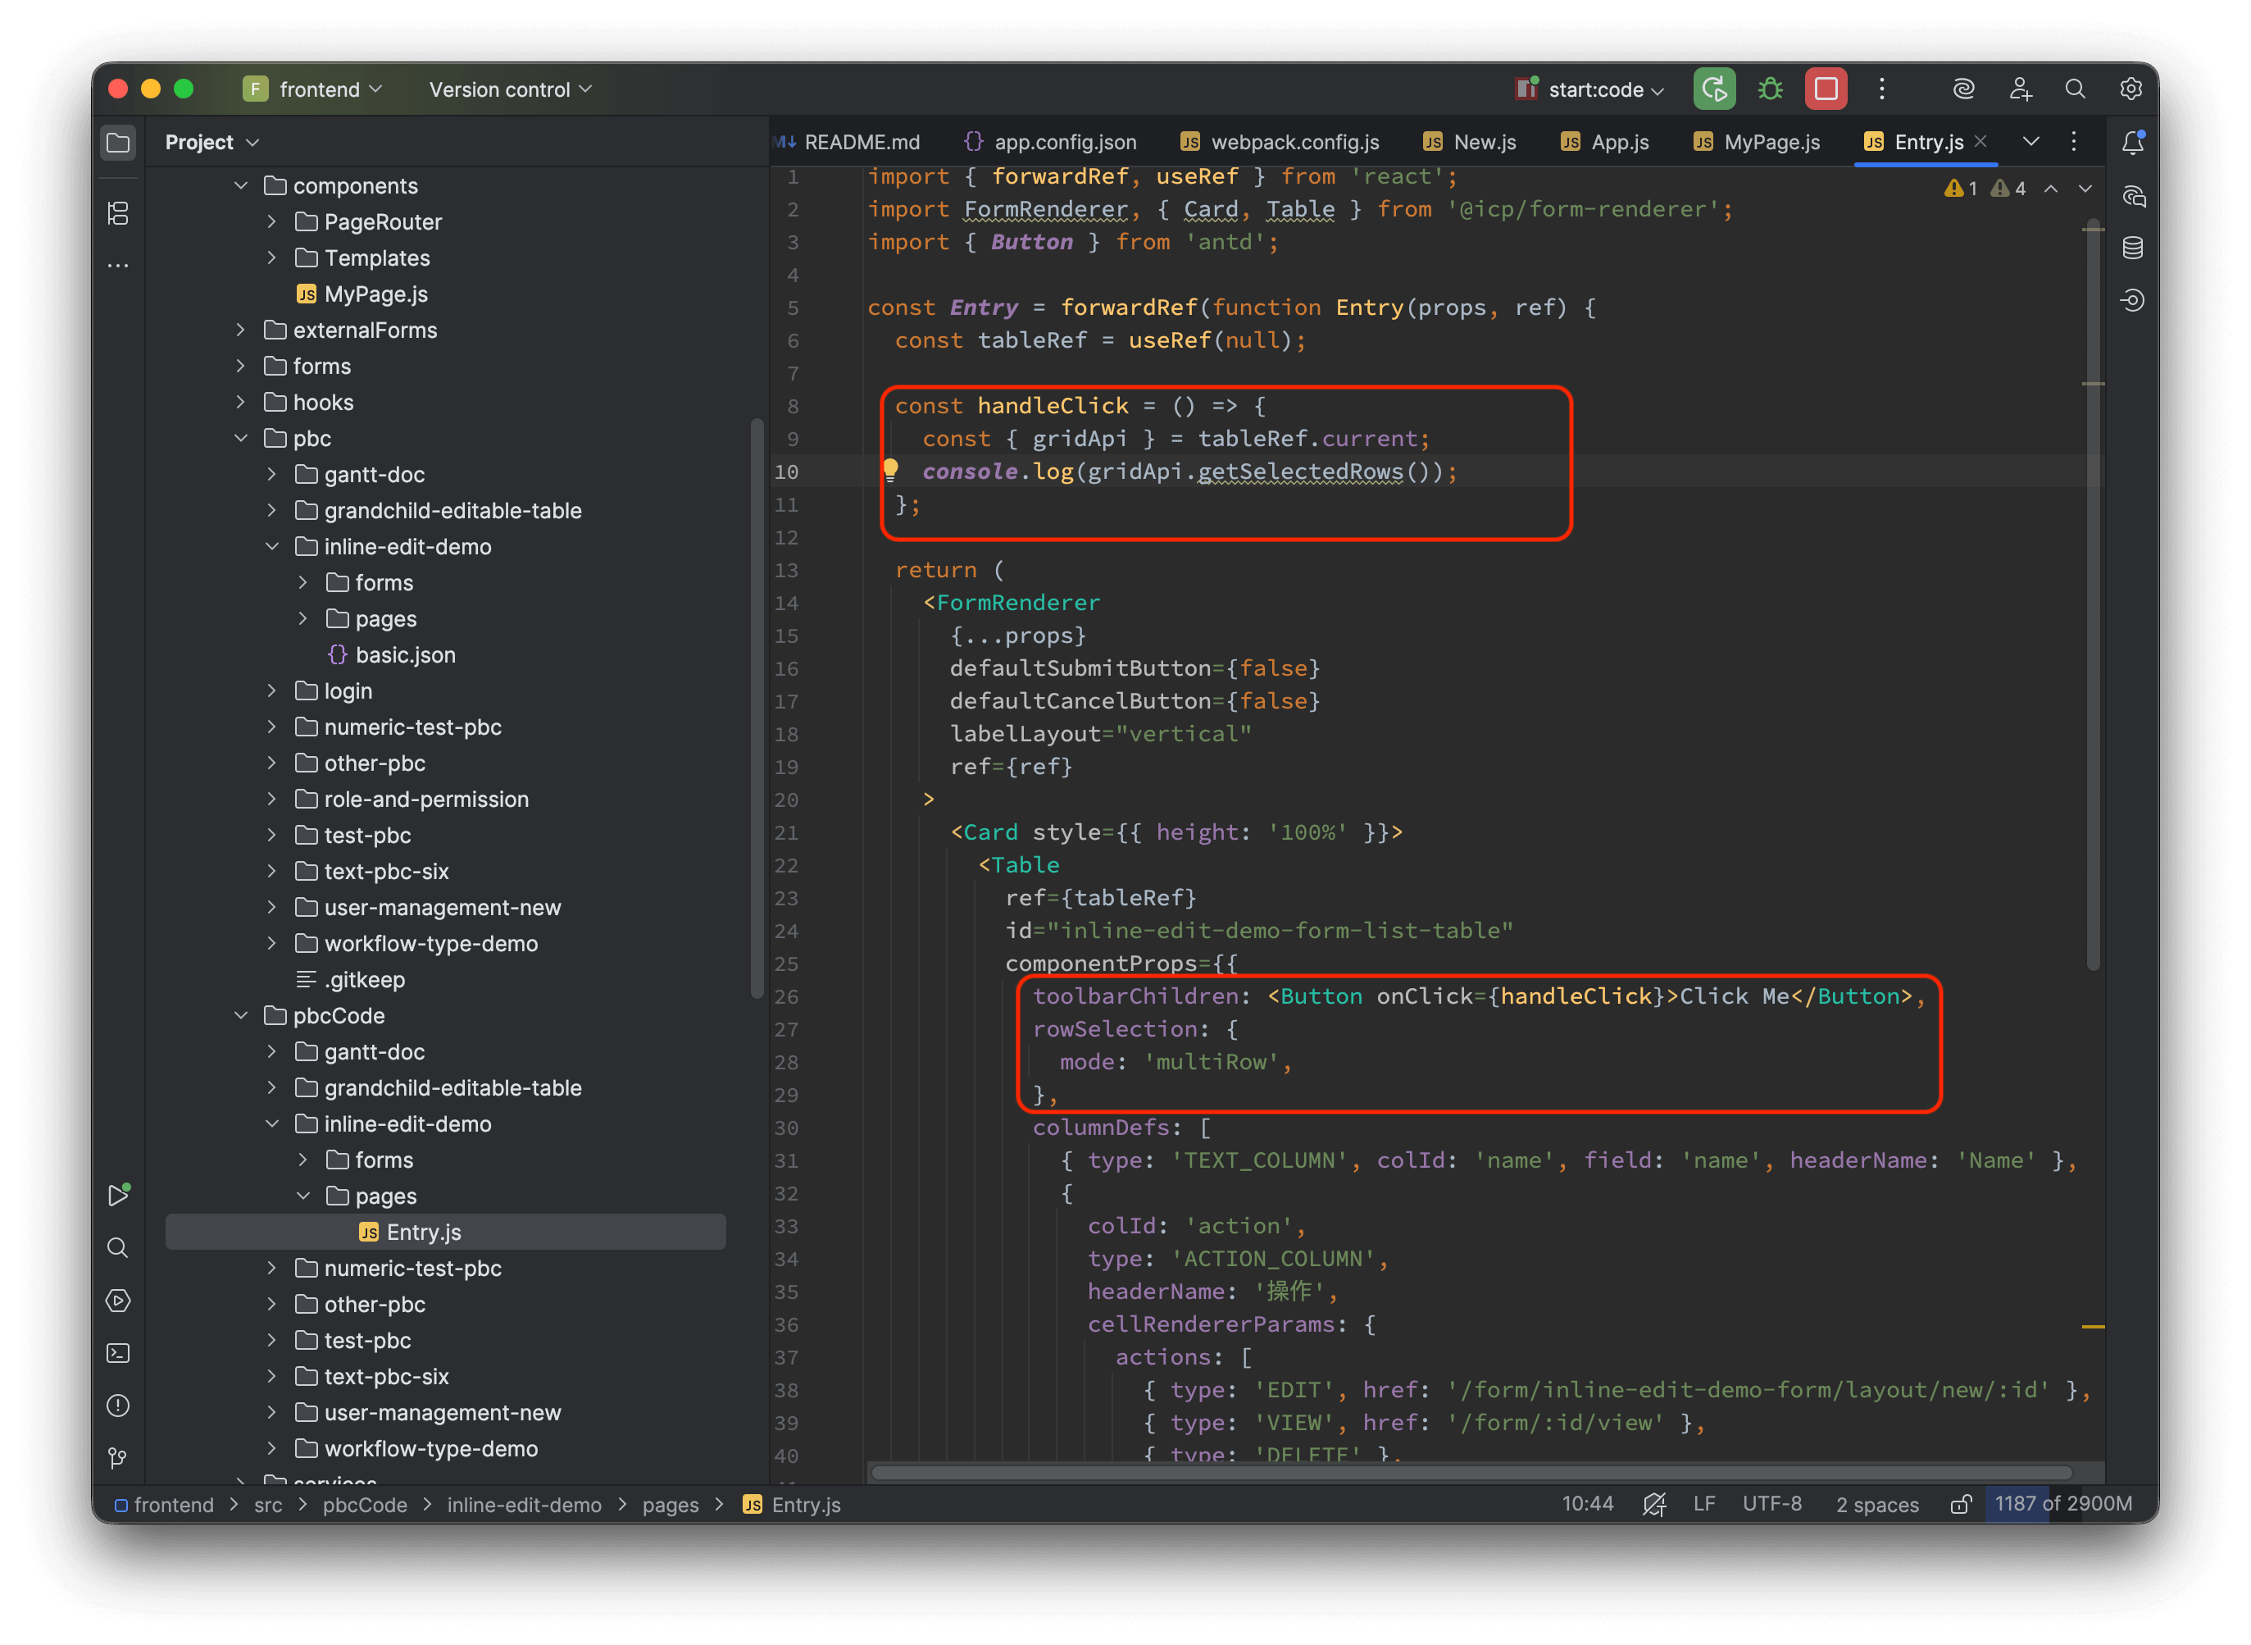Open the right sidebar history-style tool icon
Image resolution: width=2251 pixels, height=1645 pixels.
pos(2133,300)
